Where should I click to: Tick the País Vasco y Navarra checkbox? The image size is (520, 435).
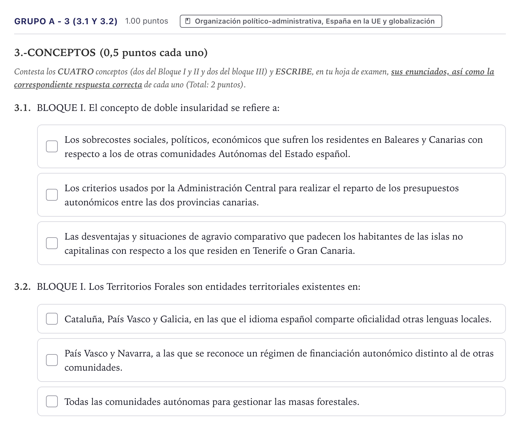[52, 360]
